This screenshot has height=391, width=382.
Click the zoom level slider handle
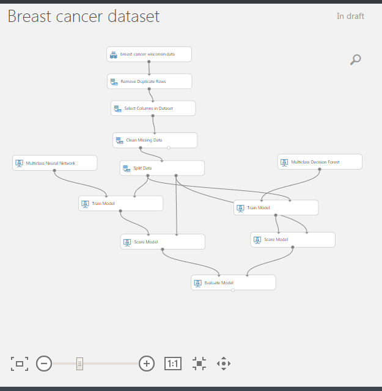pyautogui.click(x=79, y=364)
